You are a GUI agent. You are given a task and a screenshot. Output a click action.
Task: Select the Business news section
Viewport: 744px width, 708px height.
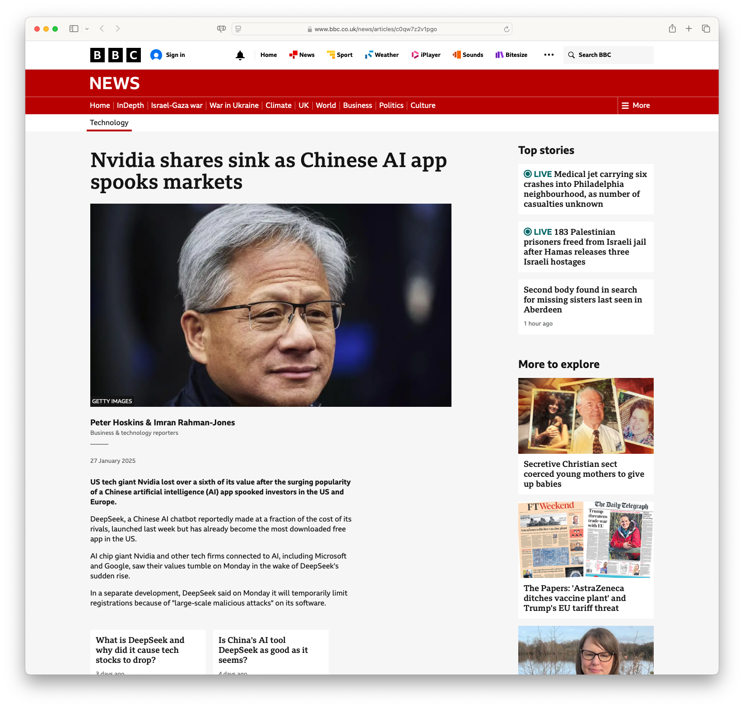357,106
